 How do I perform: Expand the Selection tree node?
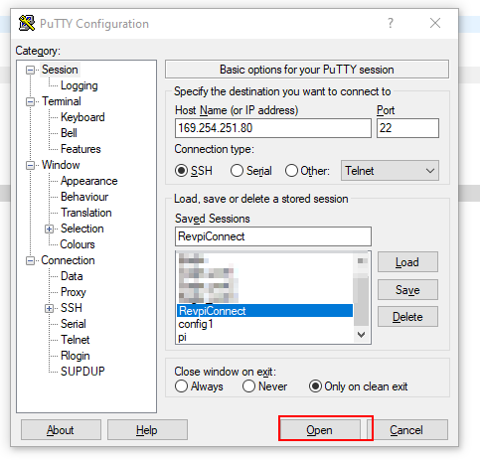click(49, 229)
